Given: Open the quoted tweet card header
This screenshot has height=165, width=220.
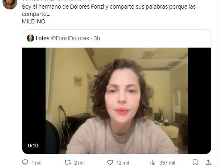Looking at the screenshot, I should [117, 38].
